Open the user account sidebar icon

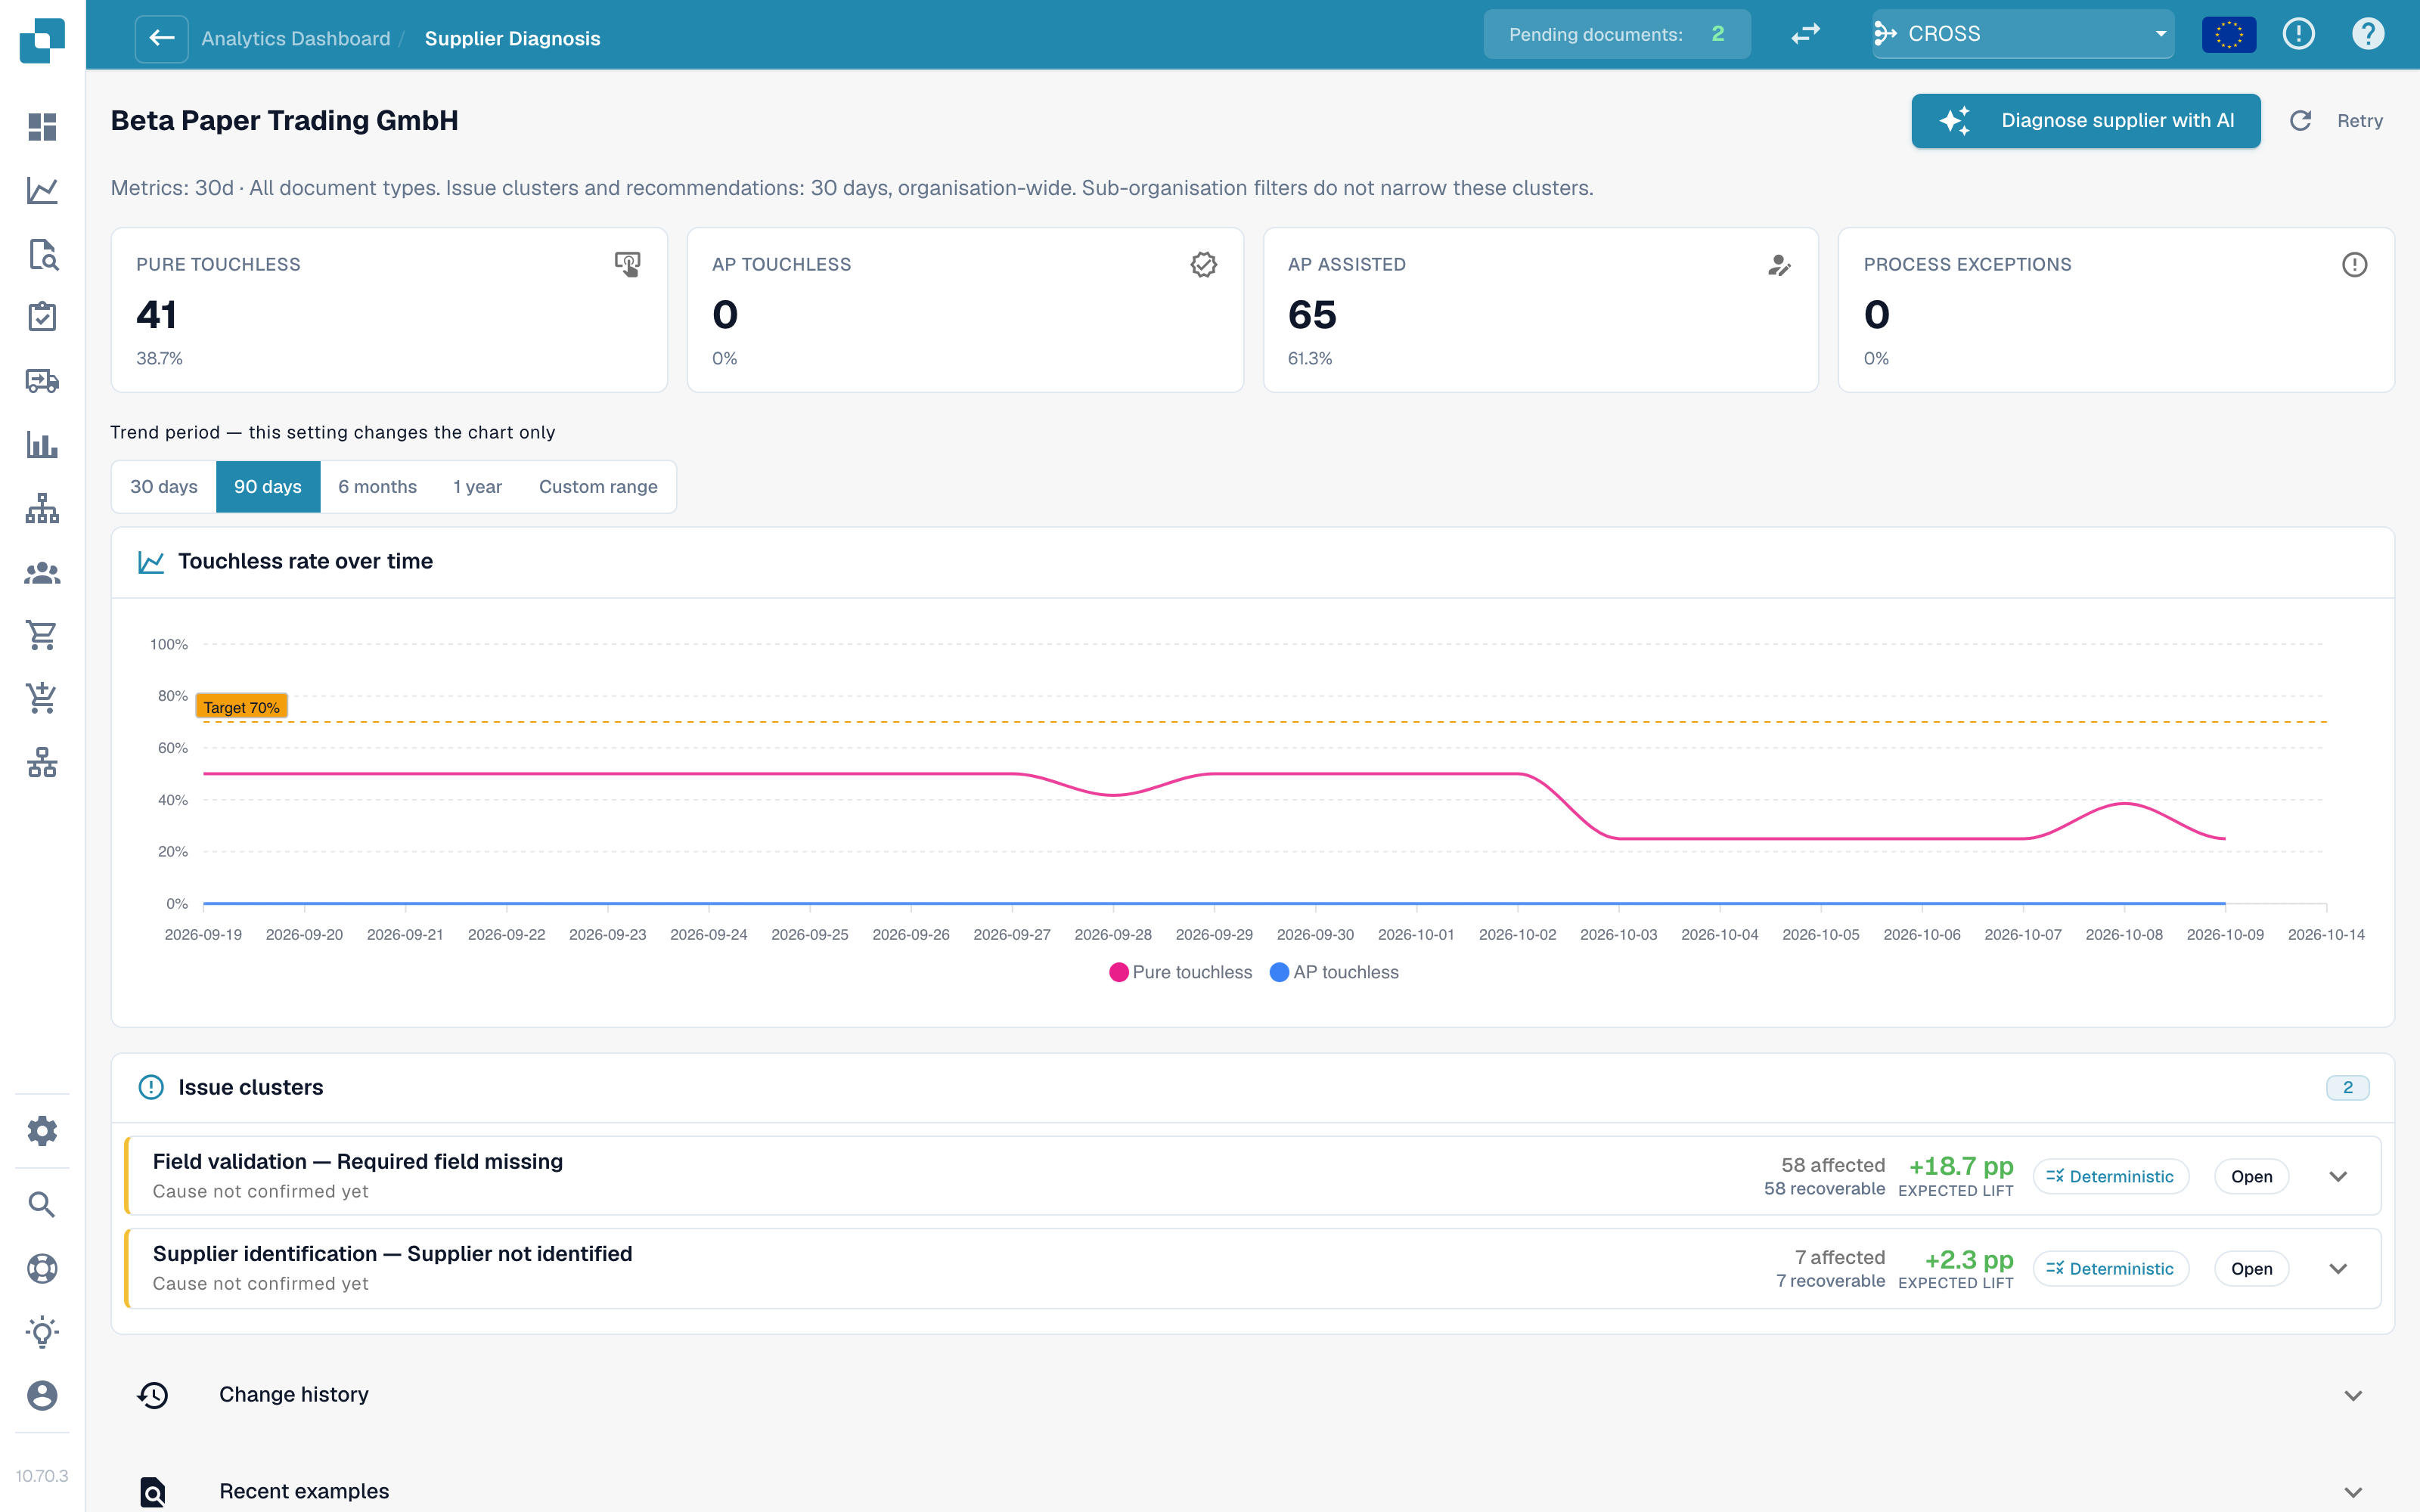(42, 1395)
